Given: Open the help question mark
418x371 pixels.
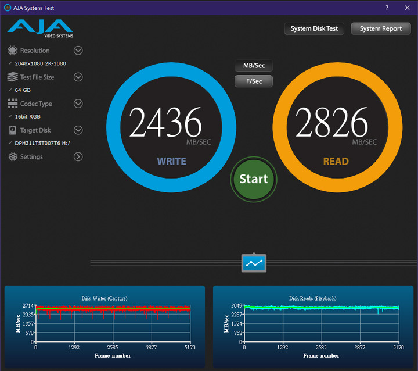Looking at the screenshot, I should click(x=387, y=8).
